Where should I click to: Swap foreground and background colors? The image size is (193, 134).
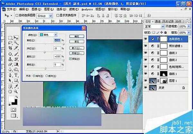(x=16, y=97)
